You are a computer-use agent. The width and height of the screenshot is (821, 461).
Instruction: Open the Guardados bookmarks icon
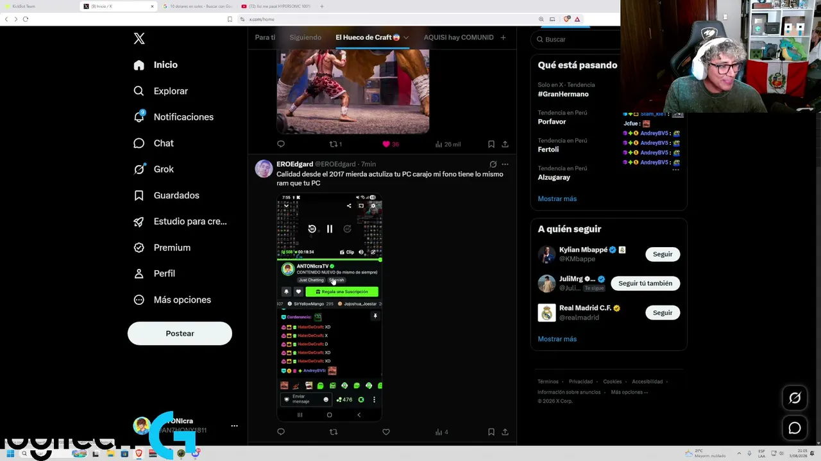coord(139,195)
